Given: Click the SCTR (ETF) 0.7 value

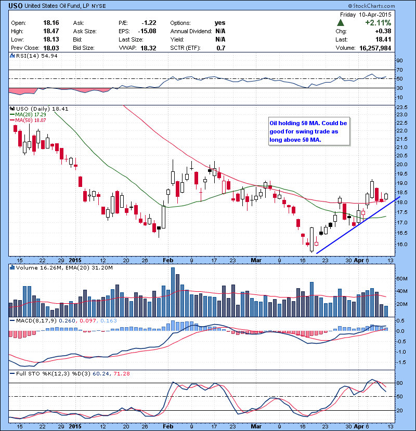Looking at the screenshot, I should pos(221,48).
